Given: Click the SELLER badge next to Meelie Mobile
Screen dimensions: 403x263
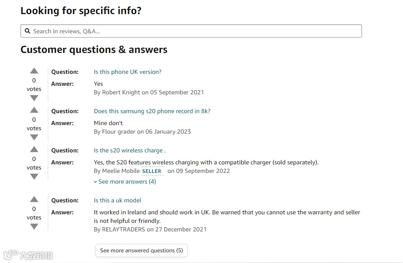Looking at the screenshot, I should pyautogui.click(x=152, y=171).
